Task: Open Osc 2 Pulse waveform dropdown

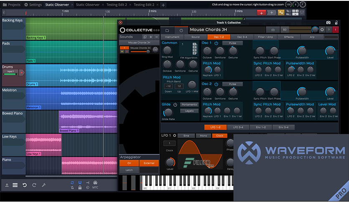Action: [233, 84]
